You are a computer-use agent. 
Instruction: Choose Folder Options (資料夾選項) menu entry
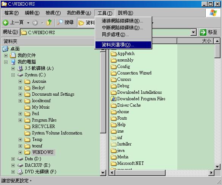pos(124,45)
